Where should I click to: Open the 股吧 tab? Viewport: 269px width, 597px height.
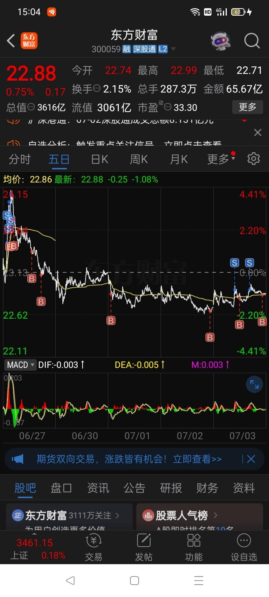pyautogui.click(x=25, y=488)
